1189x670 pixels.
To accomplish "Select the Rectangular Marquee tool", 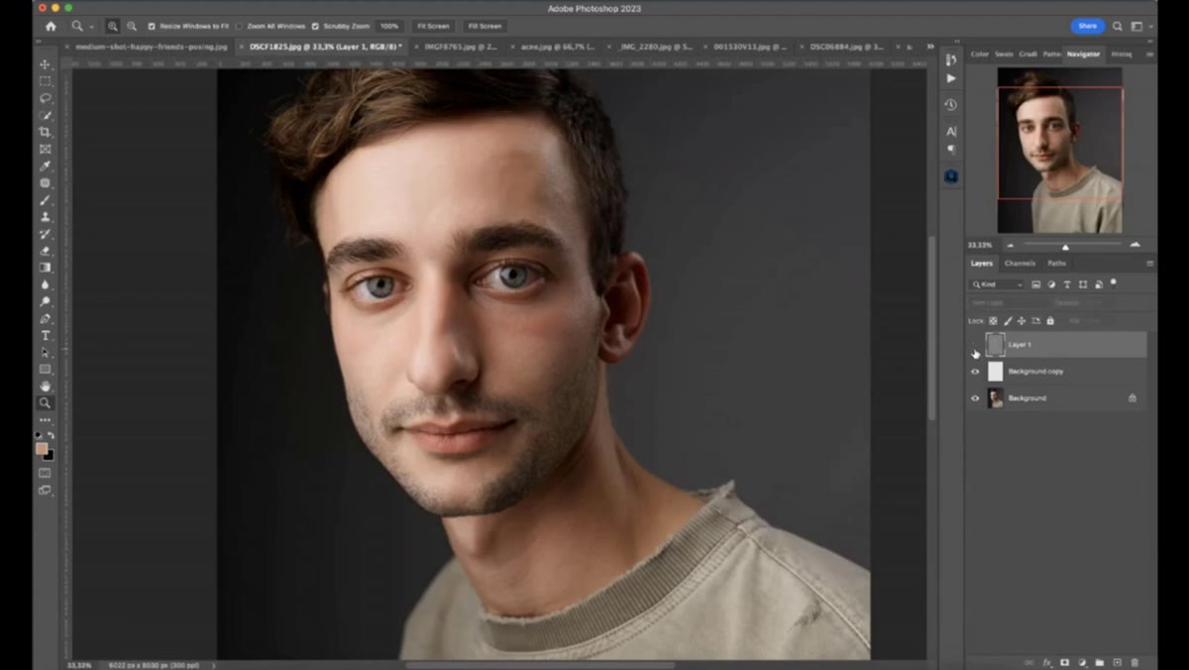I will click(45, 81).
